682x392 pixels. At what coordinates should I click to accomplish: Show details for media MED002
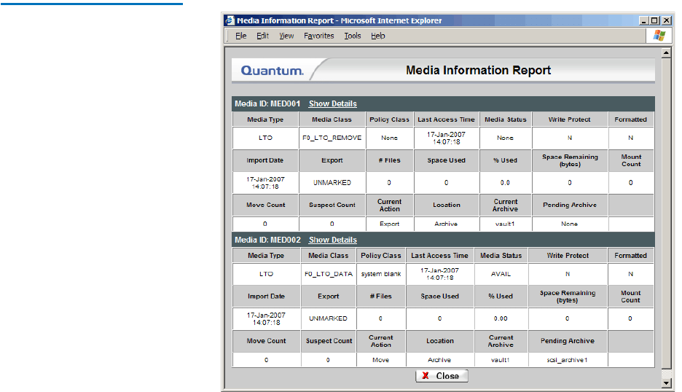pos(332,240)
